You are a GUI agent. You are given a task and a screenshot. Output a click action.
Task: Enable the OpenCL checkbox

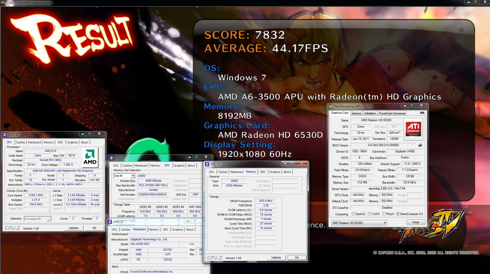(354, 214)
